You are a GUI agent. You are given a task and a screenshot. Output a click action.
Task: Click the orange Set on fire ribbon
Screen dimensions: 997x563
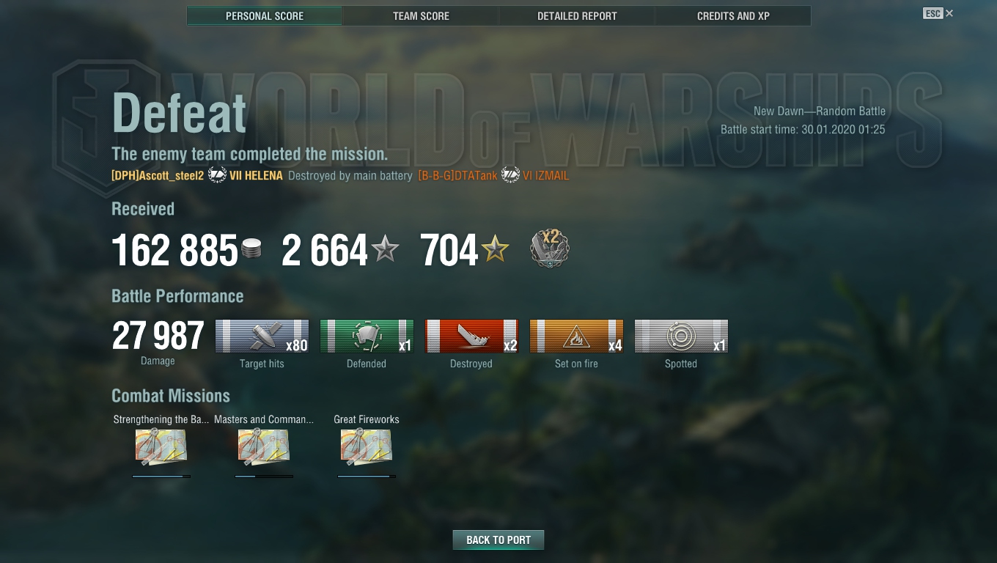tap(576, 336)
